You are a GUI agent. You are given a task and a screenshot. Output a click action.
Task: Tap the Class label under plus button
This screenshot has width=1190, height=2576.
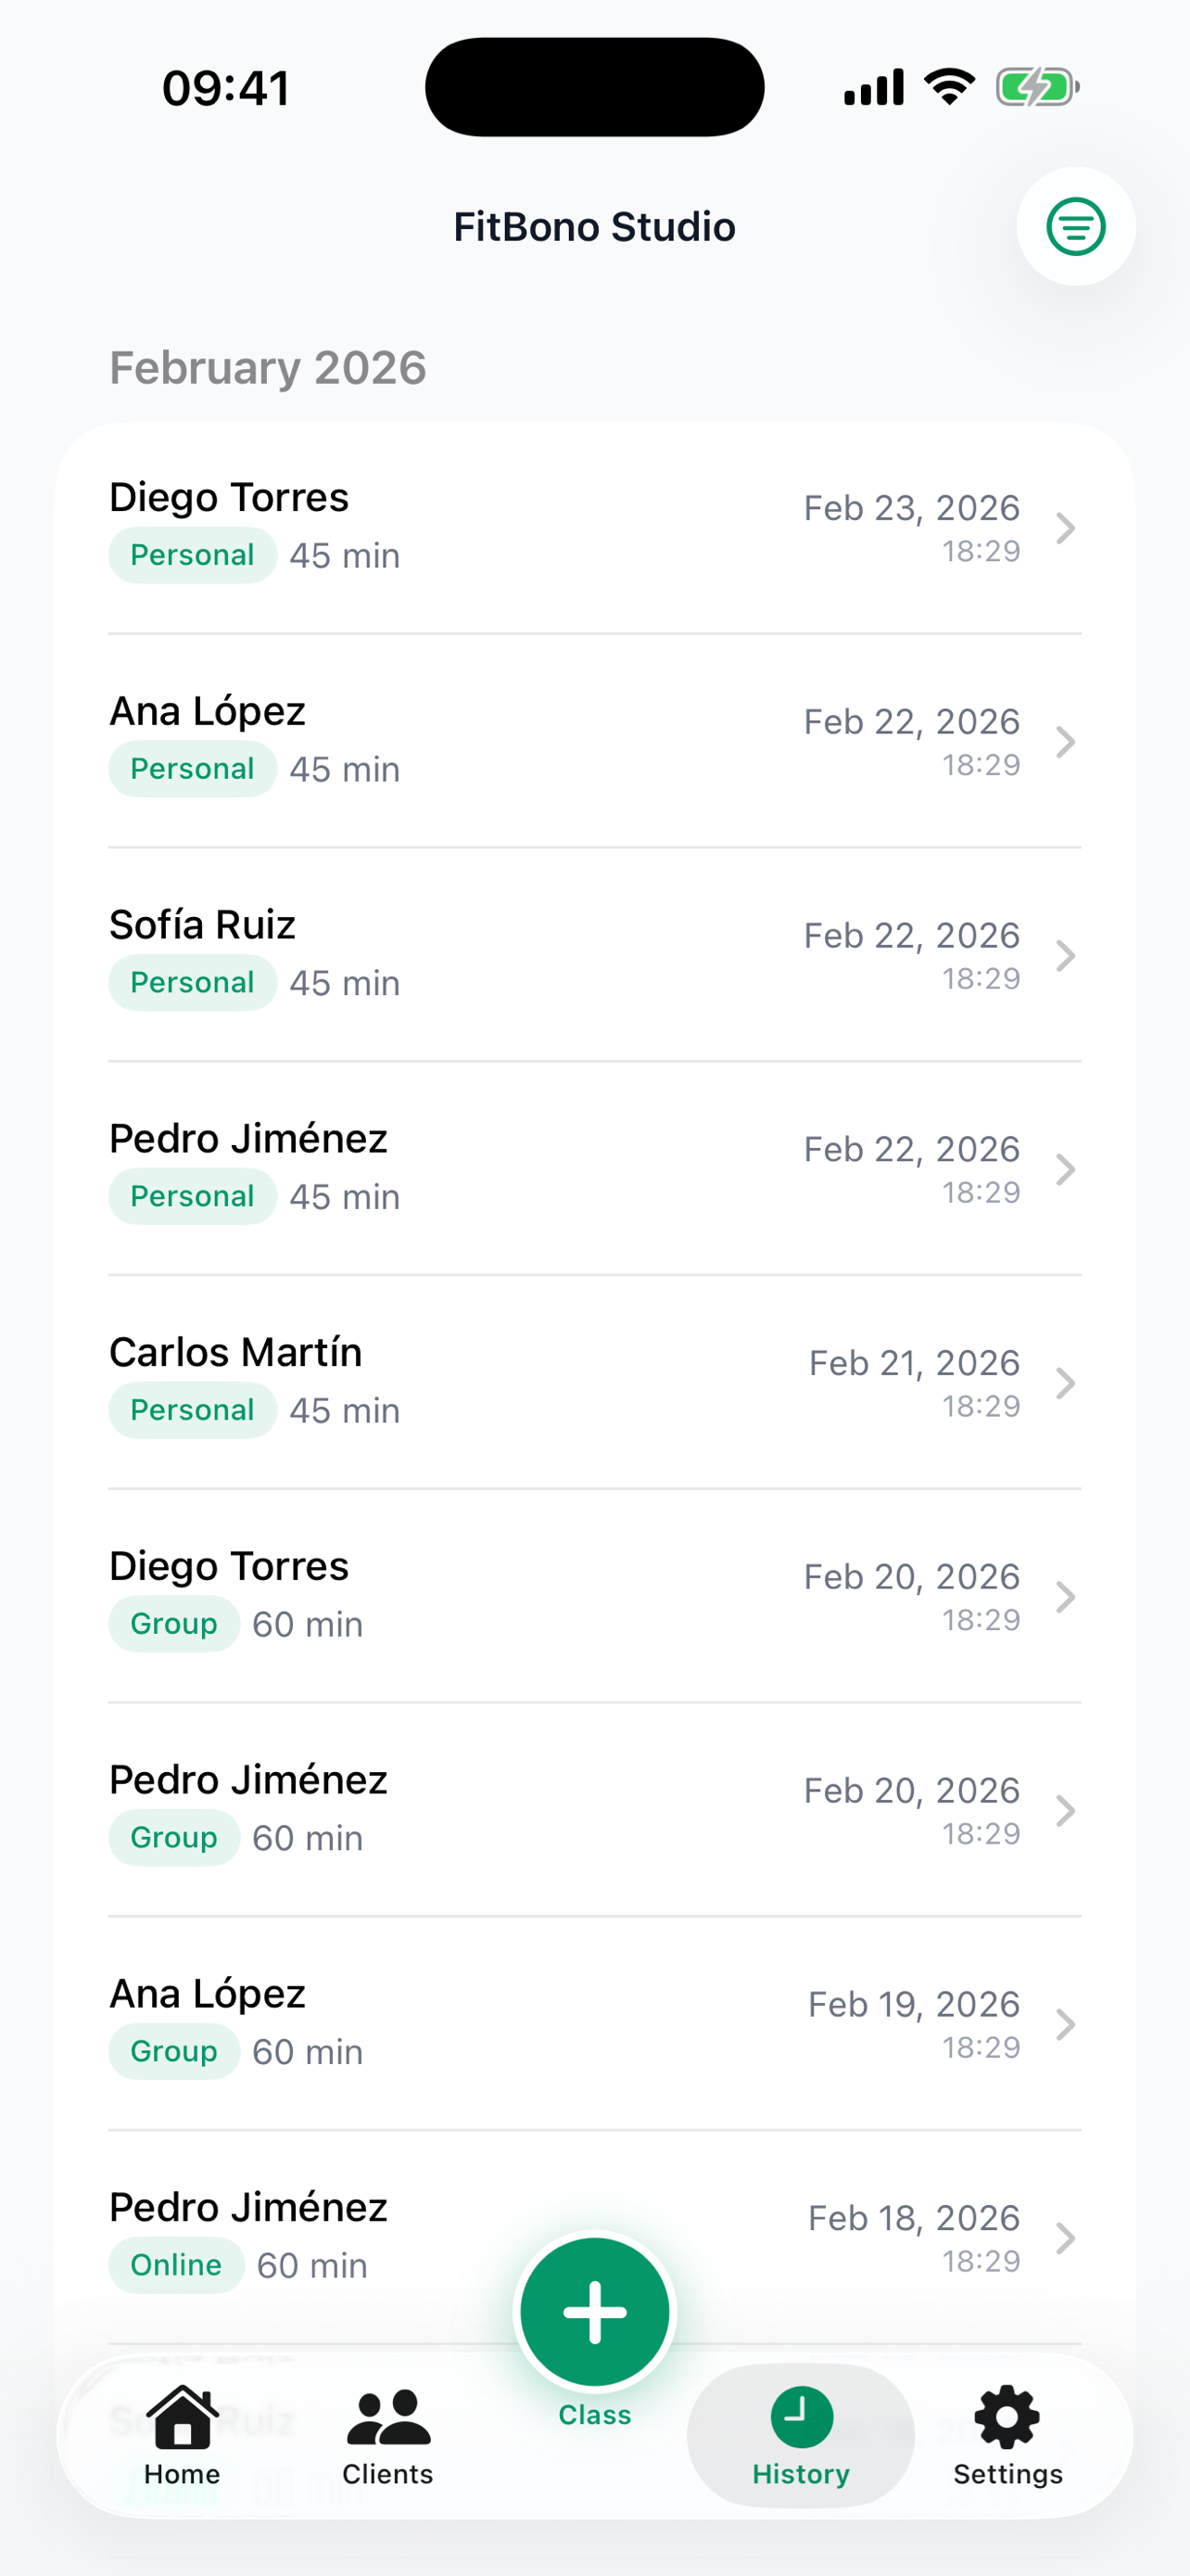point(594,2415)
